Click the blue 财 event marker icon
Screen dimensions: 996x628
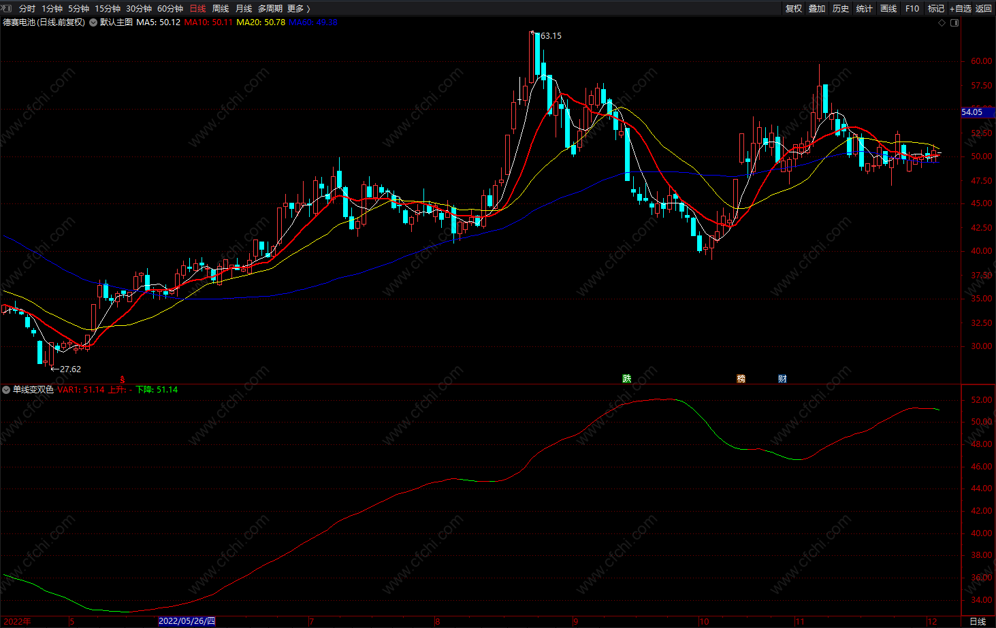782,379
